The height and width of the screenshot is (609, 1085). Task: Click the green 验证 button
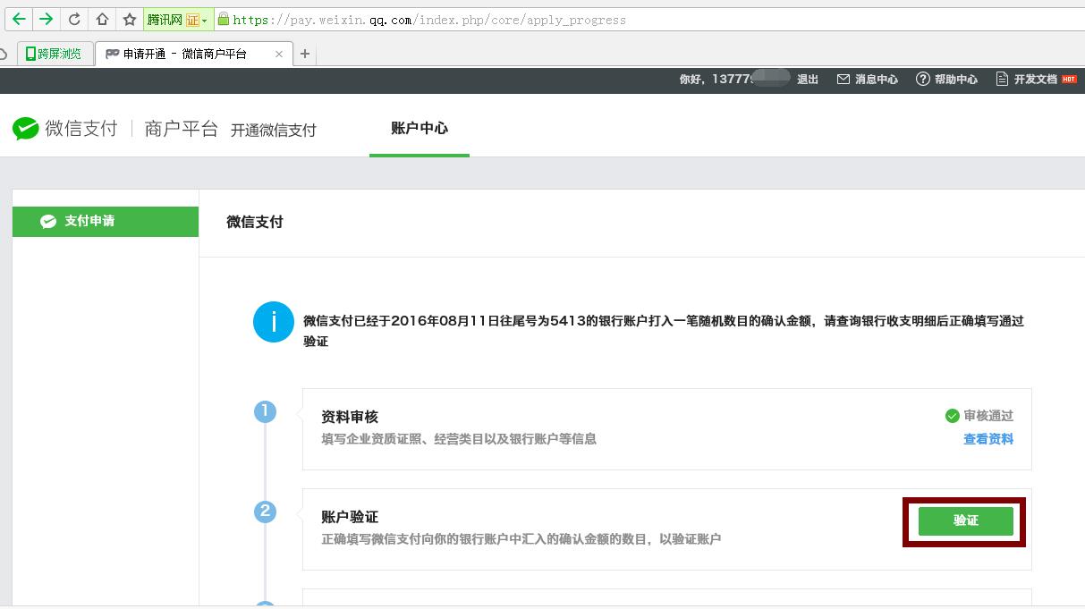click(965, 520)
